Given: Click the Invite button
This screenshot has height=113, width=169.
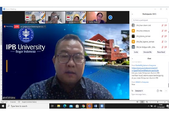Looking at the screenshot, I should [136, 52].
